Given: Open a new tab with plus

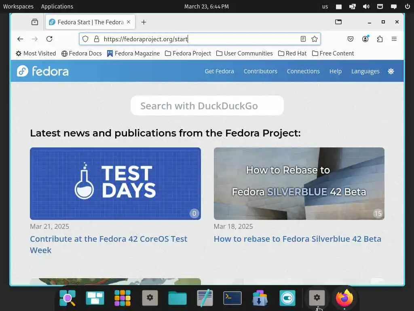Looking at the screenshot, I should tap(144, 22).
